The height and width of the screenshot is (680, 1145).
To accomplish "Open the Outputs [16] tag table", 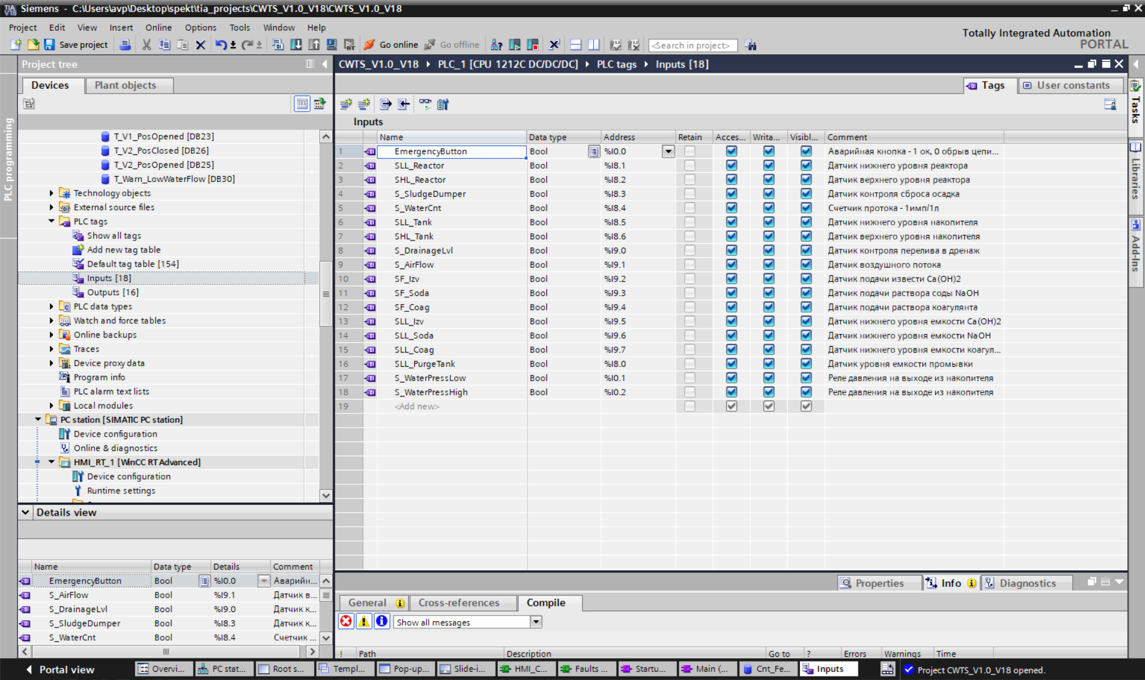I will click(113, 292).
